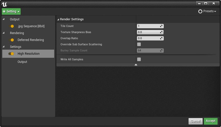Click the Texture Sharpness Bias label
221x127 pixels.
pos(76,32)
